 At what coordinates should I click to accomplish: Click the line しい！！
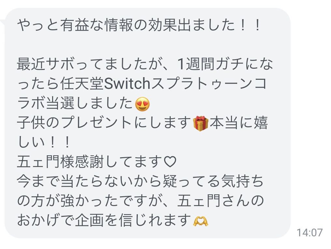pyautogui.click(x=44, y=142)
